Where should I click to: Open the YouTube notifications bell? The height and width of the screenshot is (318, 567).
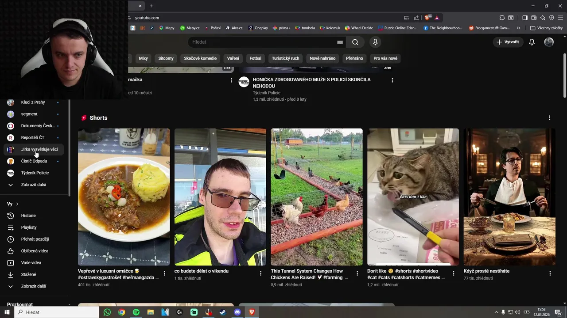(532, 42)
